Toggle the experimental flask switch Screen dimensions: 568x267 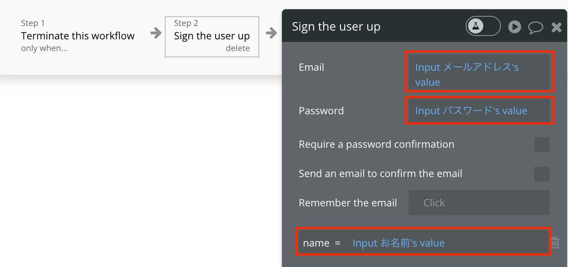[x=483, y=26]
